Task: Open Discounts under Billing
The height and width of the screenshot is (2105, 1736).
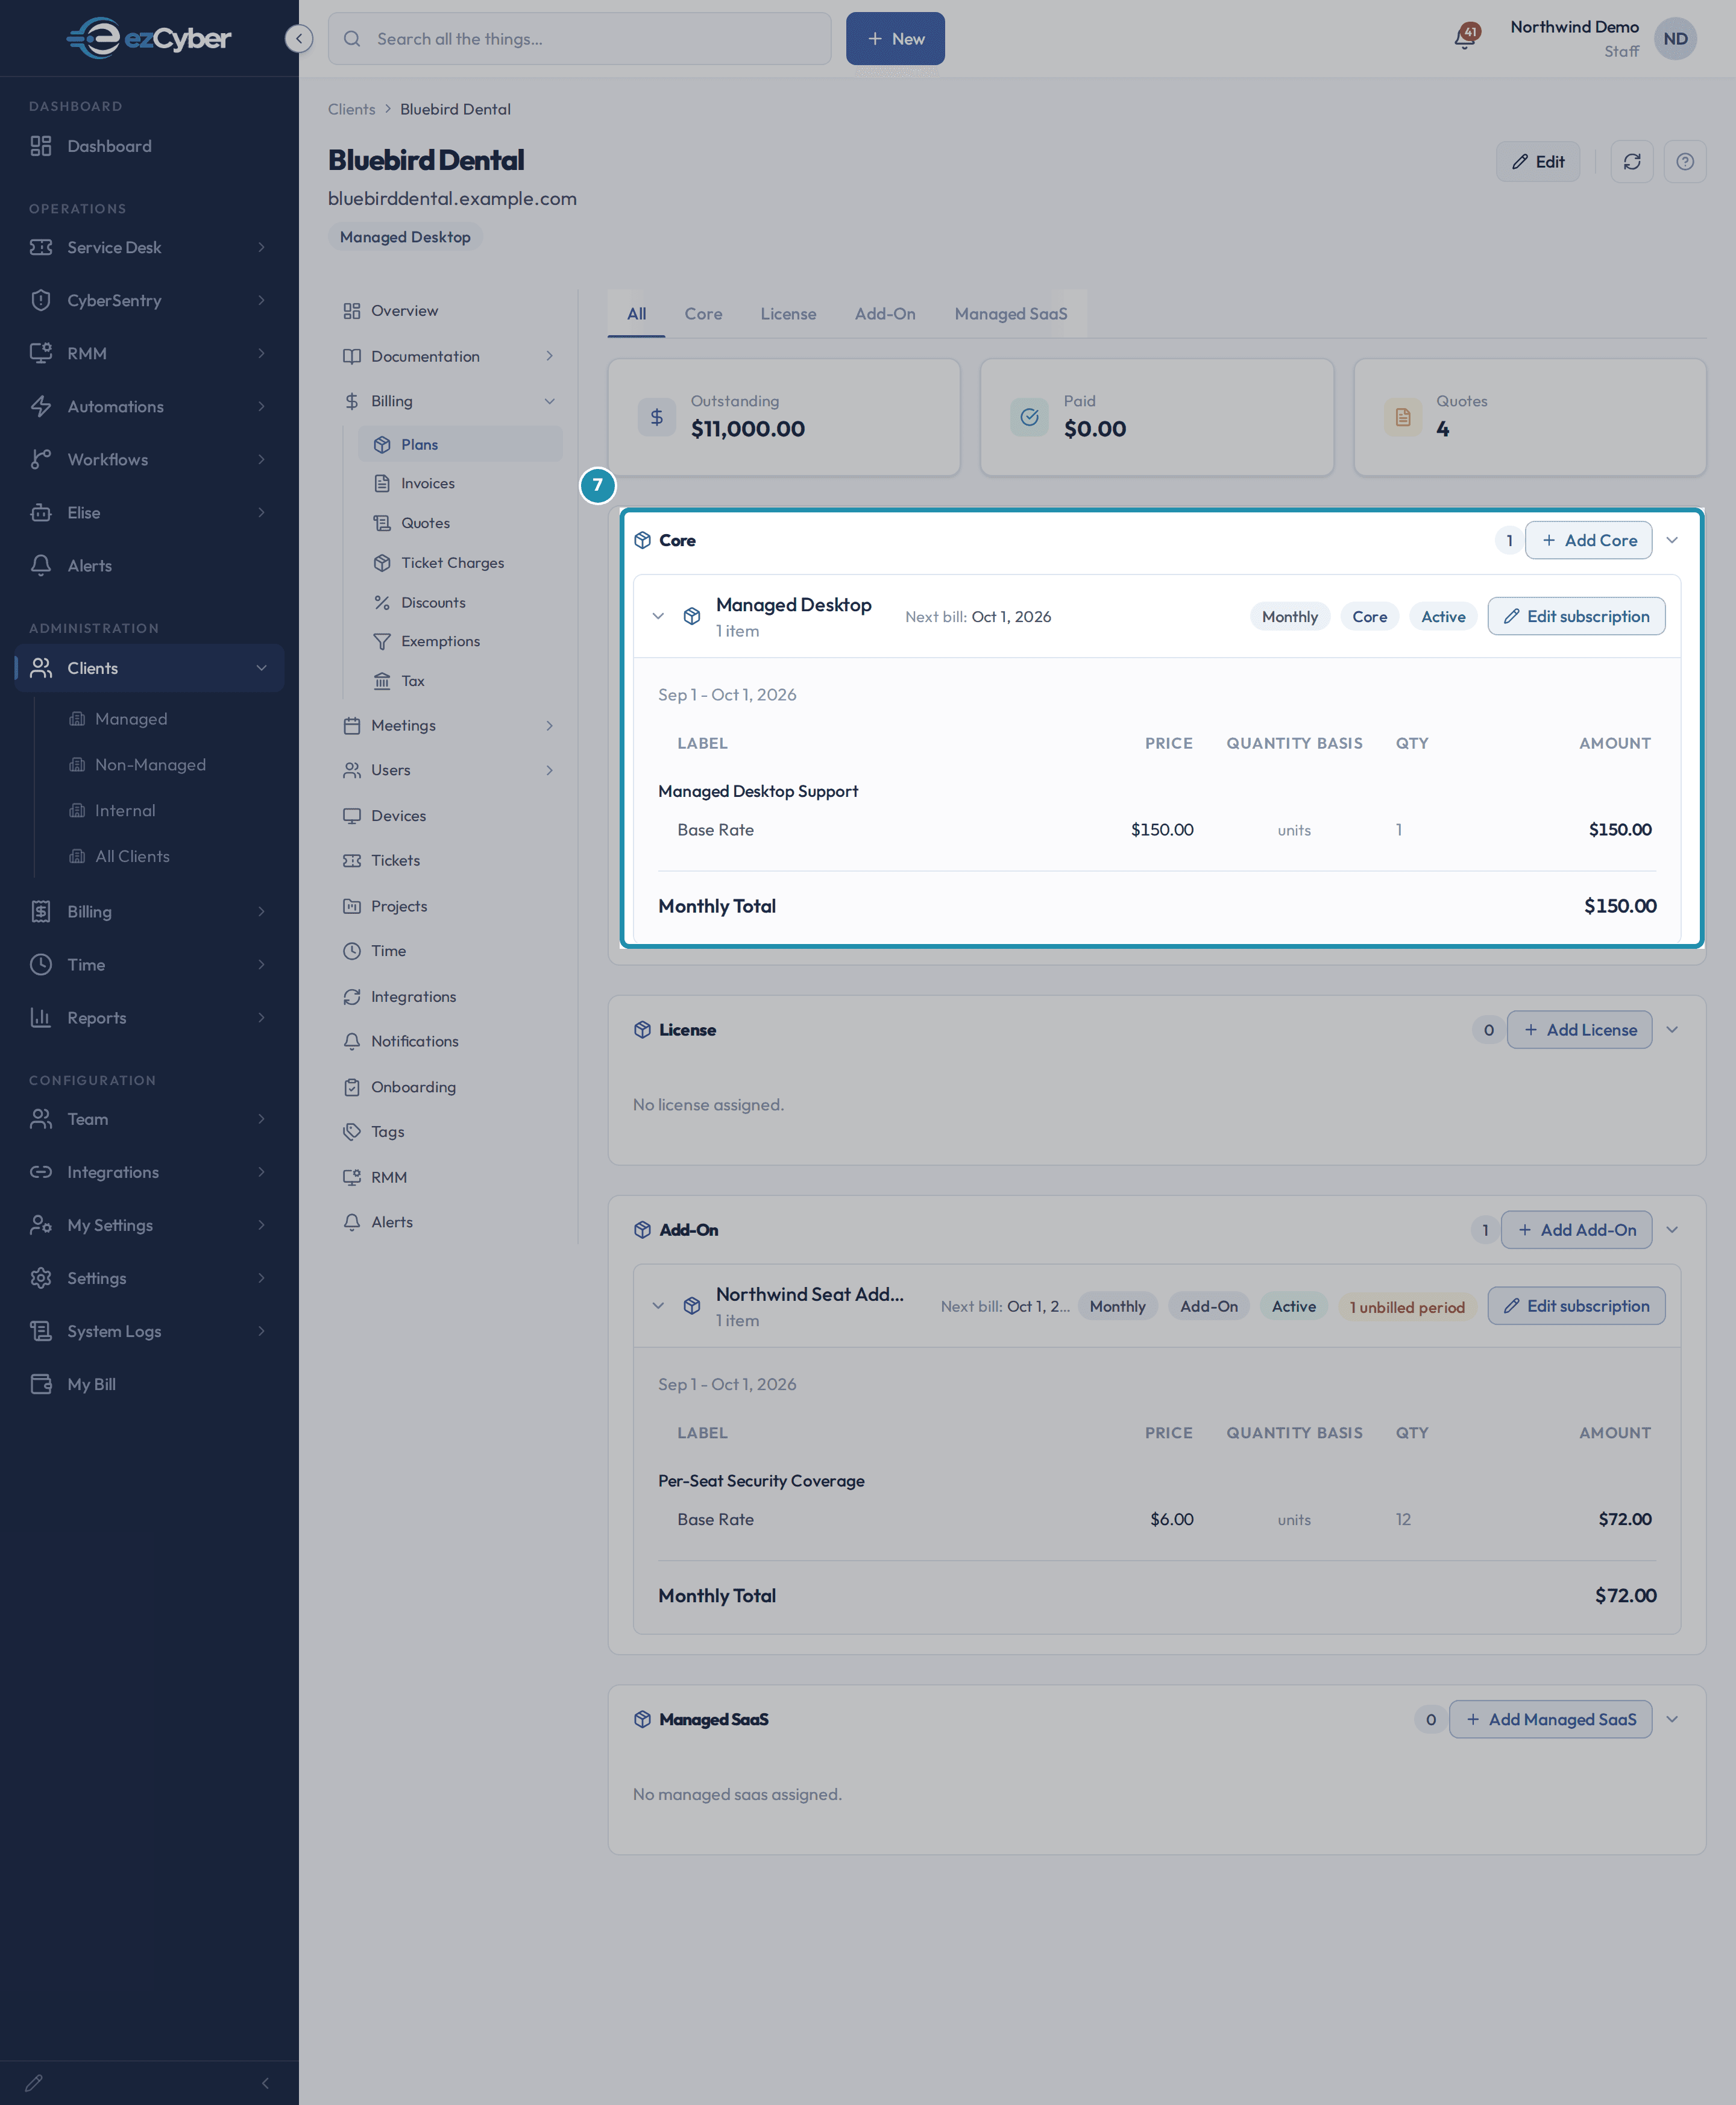Action: click(x=460, y=602)
